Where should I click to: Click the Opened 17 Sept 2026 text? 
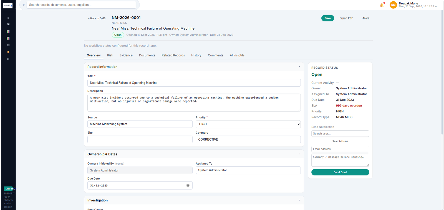click(147, 35)
